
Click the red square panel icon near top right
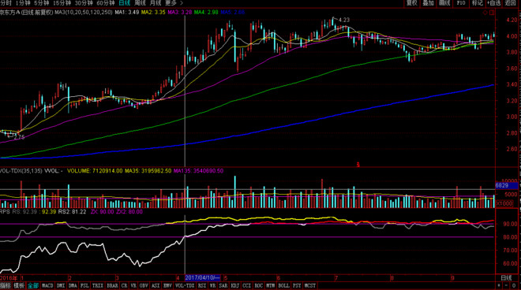[492, 13]
